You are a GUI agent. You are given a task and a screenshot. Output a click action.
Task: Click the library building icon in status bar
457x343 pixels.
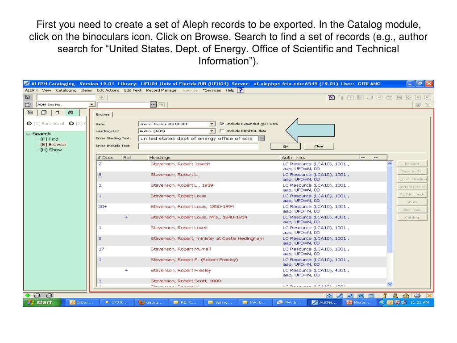pos(405,296)
